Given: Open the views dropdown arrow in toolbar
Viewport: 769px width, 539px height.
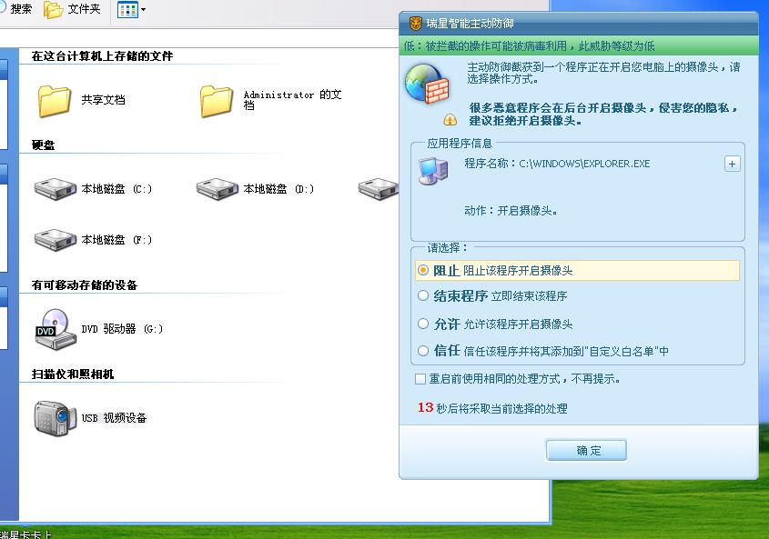Looking at the screenshot, I should [143, 9].
